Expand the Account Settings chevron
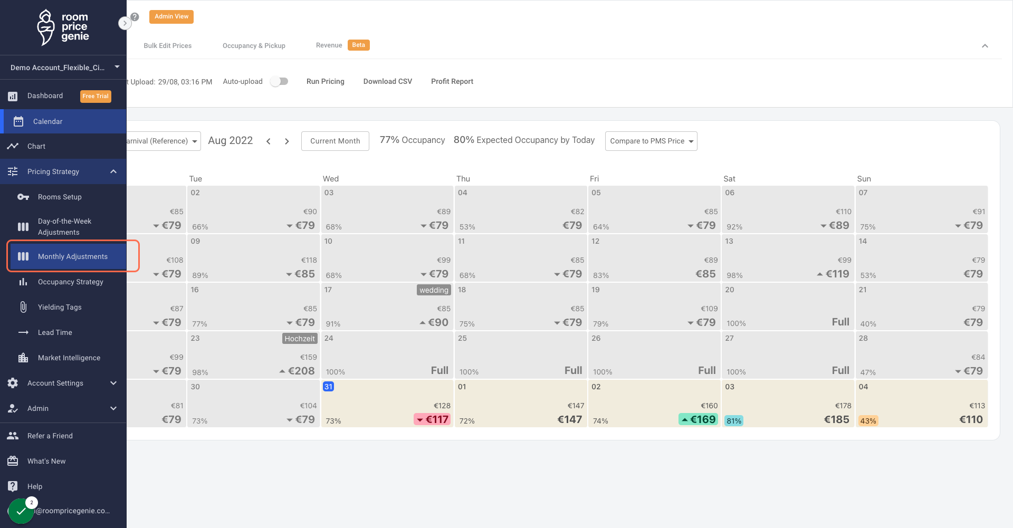Viewport: 1013px width, 528px height. (x=113, y=383)
